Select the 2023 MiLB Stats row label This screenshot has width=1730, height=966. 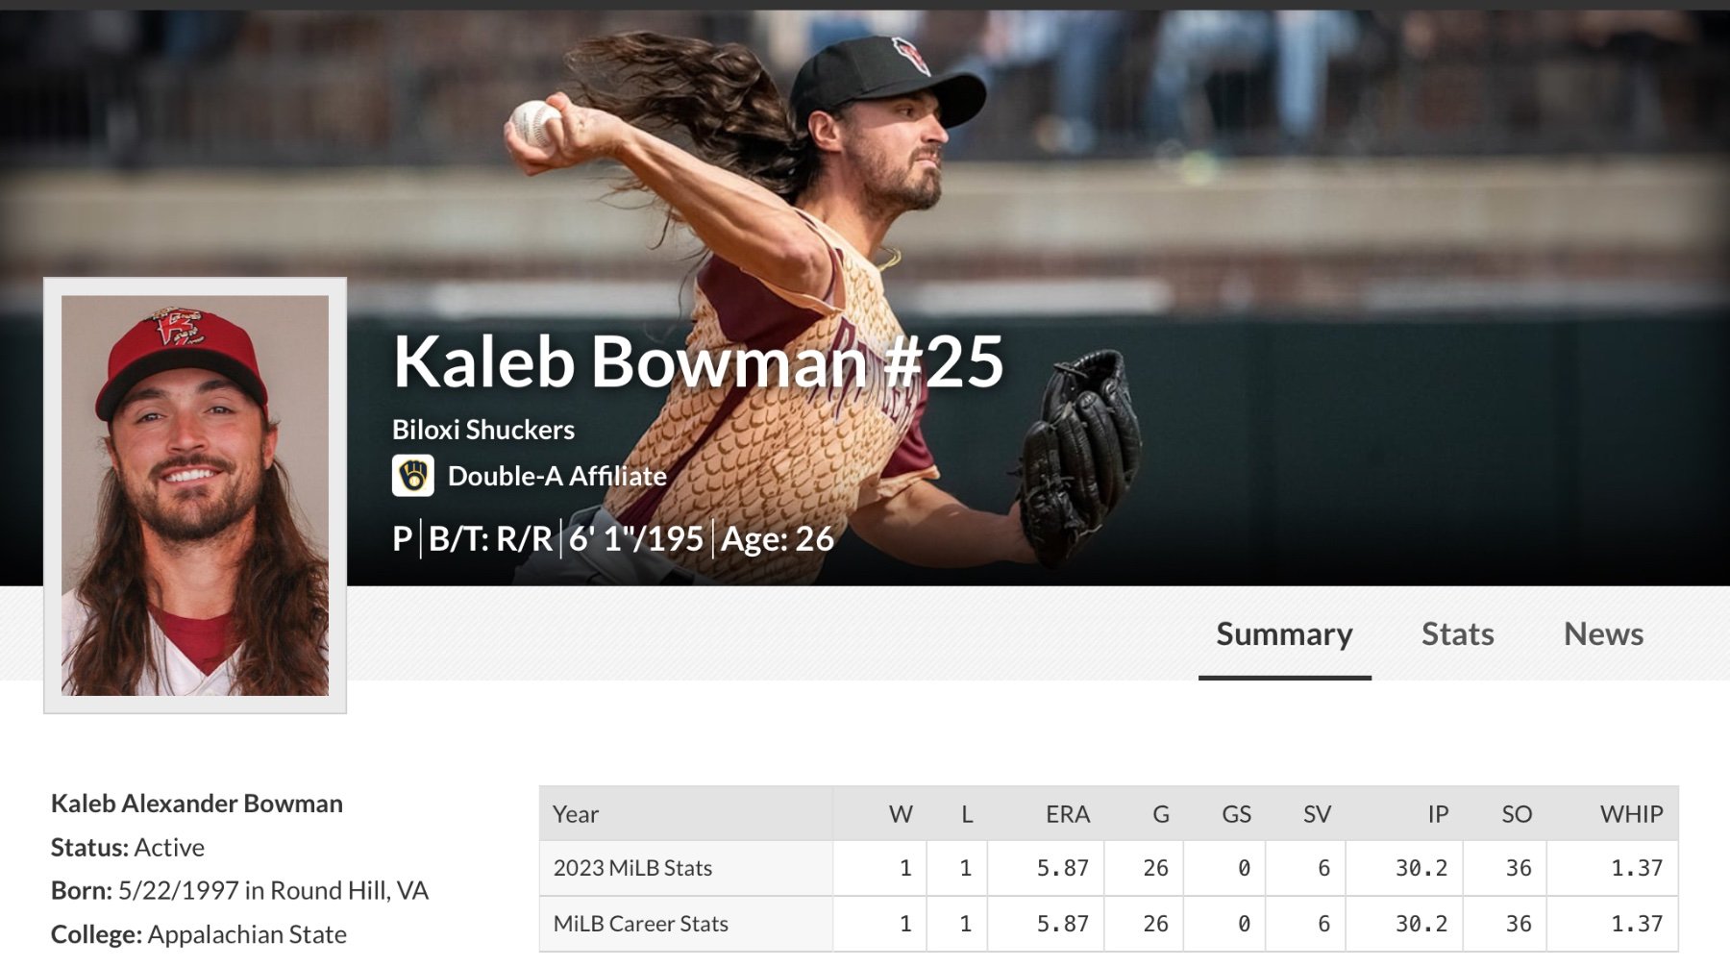632,868
